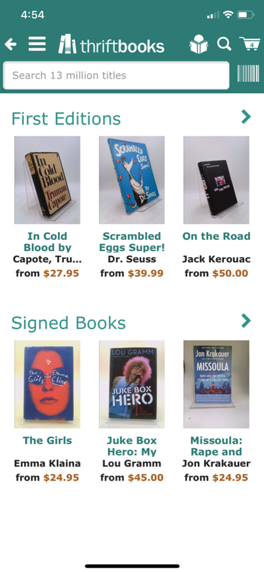Tap the Scrambled Eggs Super! title text
264x572 pixels.
tap(131, 242)
